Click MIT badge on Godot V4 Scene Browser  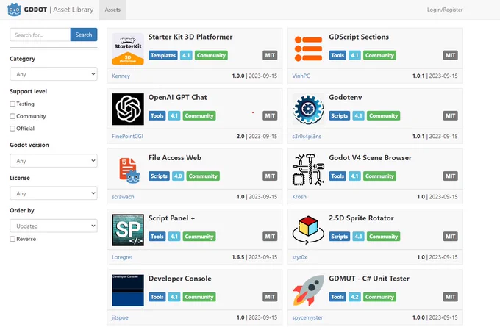click(450, 176)
